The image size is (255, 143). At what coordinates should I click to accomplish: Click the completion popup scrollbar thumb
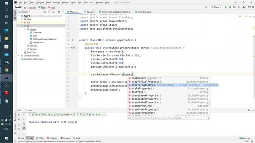(210, 103)
